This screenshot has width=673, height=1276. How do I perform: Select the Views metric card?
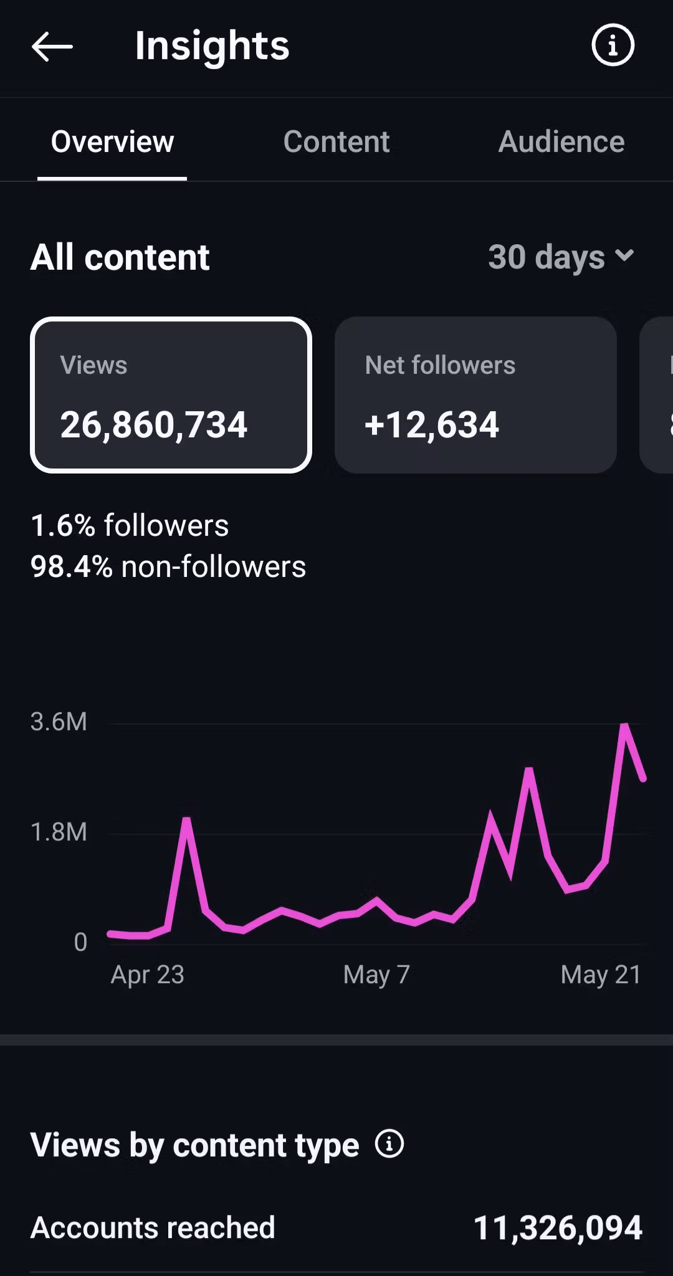[171, 395]
